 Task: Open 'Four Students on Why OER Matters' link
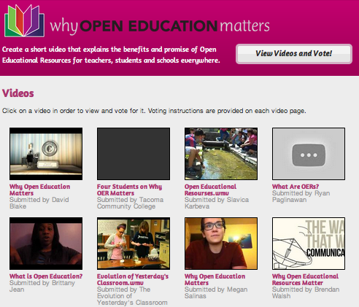[129, 190]
